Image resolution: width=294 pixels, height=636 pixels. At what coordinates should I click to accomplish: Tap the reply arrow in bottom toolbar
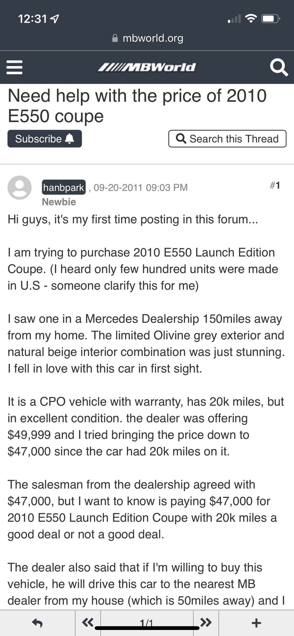point(38,623)
